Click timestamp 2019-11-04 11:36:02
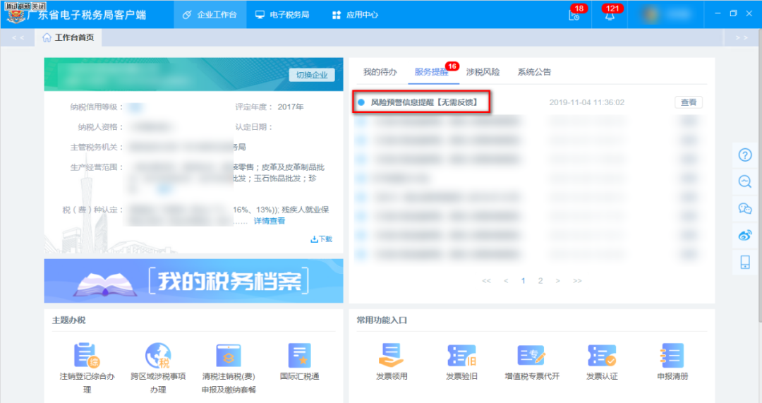 click(586, 102)
